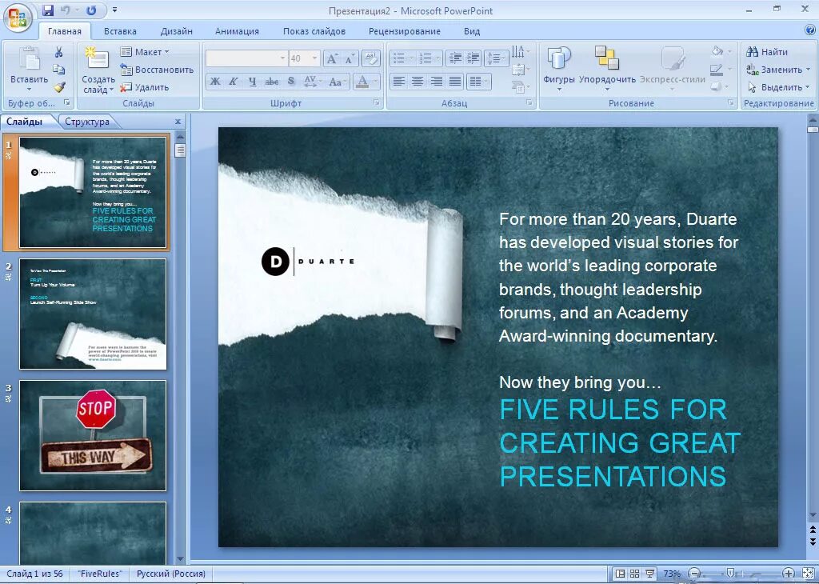The width and height of the screenshot is (819, 584).
Task: Increase font size with large A icon
Action: (x=332, y=58)
